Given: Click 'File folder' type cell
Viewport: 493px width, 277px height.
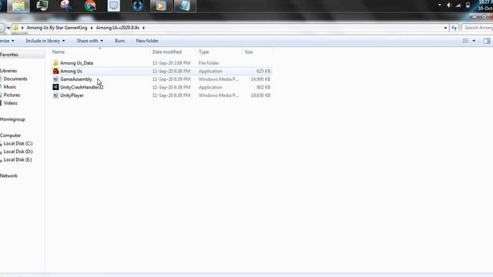Looking at the screenshot, I should (x=209, y=63).
